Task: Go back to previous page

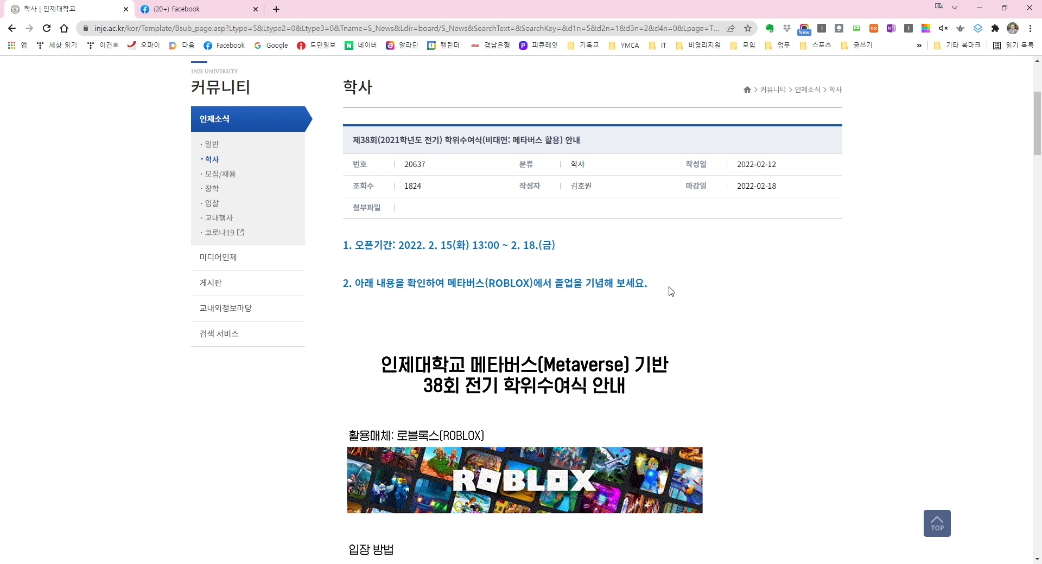Action: pos(12,28)
